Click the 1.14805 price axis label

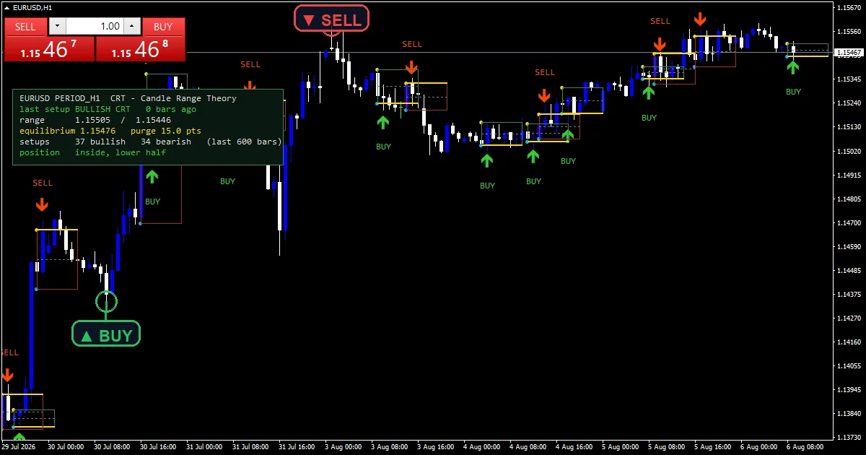pyautogui.click(x=848, y=199)
